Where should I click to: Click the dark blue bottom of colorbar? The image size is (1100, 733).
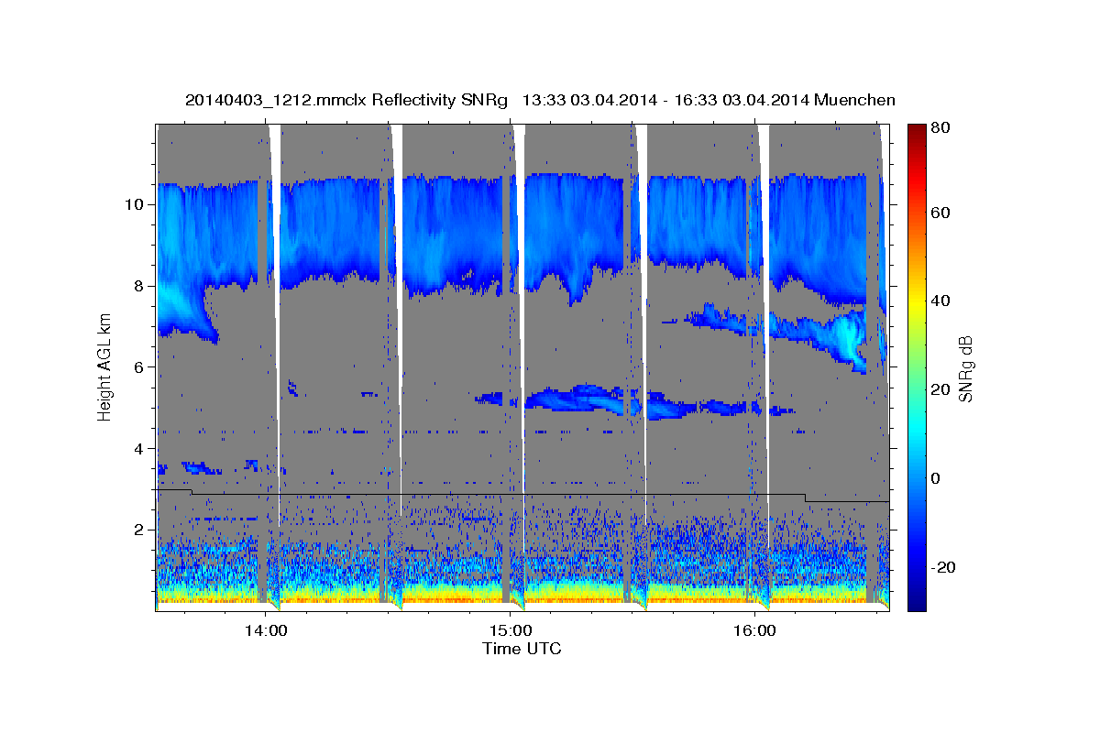point(916,603)
